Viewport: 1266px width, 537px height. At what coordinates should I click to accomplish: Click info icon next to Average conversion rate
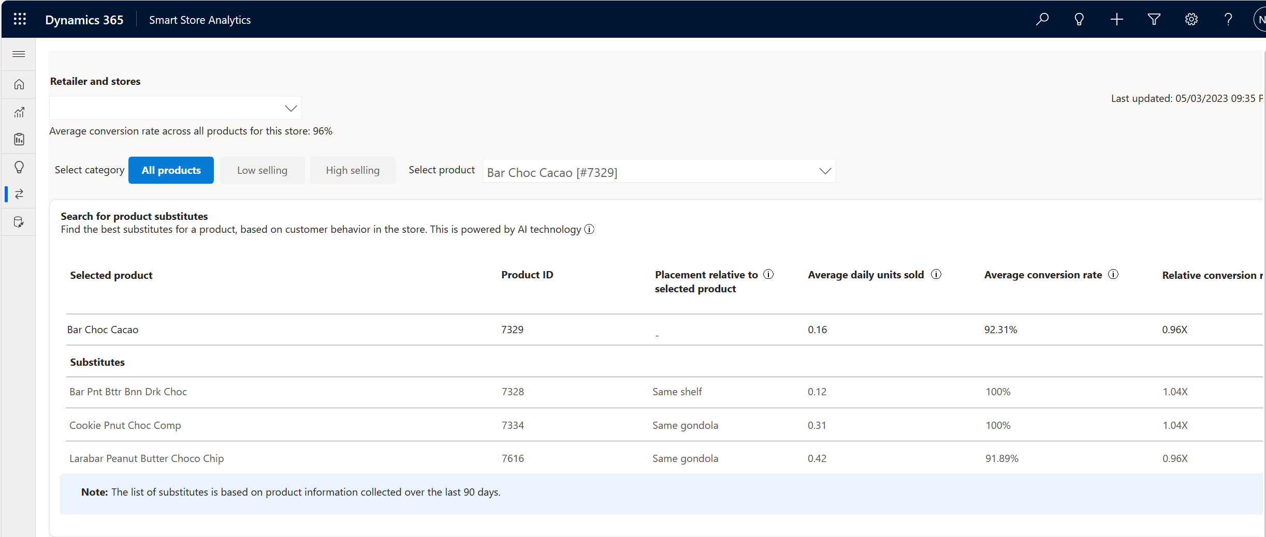[x=1113, y=275]
